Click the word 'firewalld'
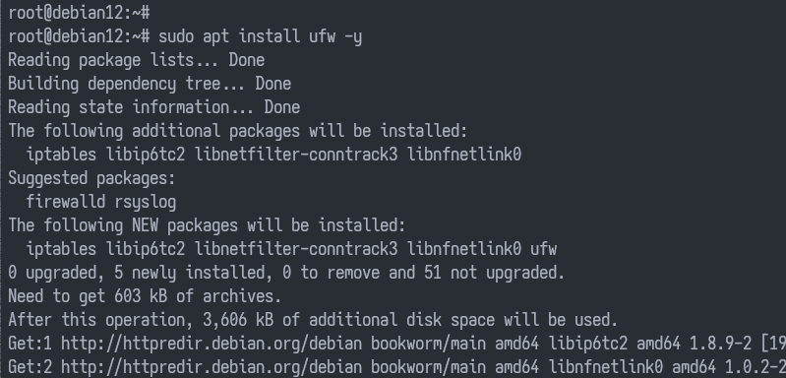 tap(66, 202)
